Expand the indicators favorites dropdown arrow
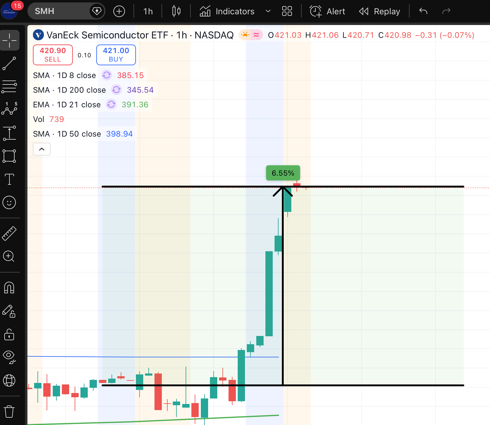The height and width of the screenshot is (425, 490). point(268,11)
